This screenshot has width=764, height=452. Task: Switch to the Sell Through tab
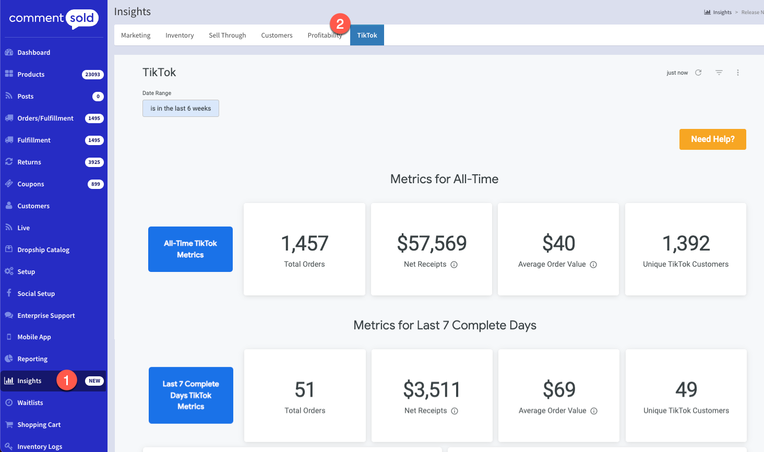pos(227,35)
